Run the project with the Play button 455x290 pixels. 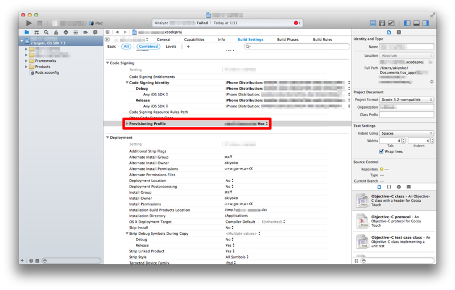29,23
